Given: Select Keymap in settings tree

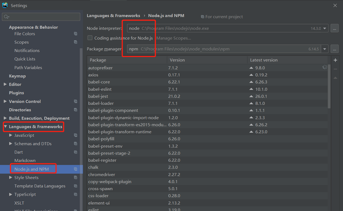Looking at the screenshot, I should click(17, 76).
